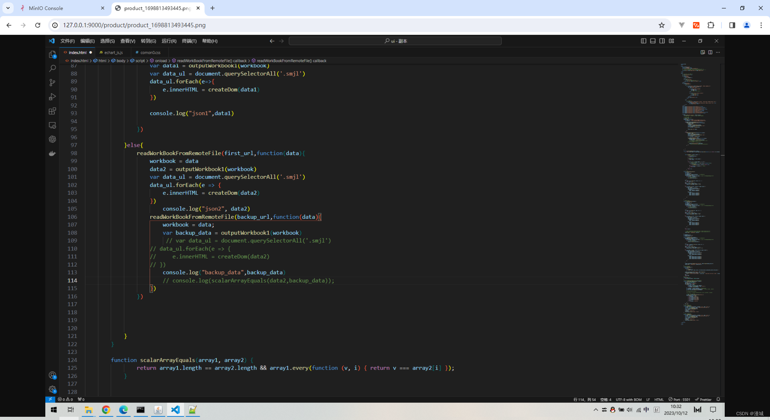
Task: Reload the page in Chrome
Action: [x=38, y=25]
